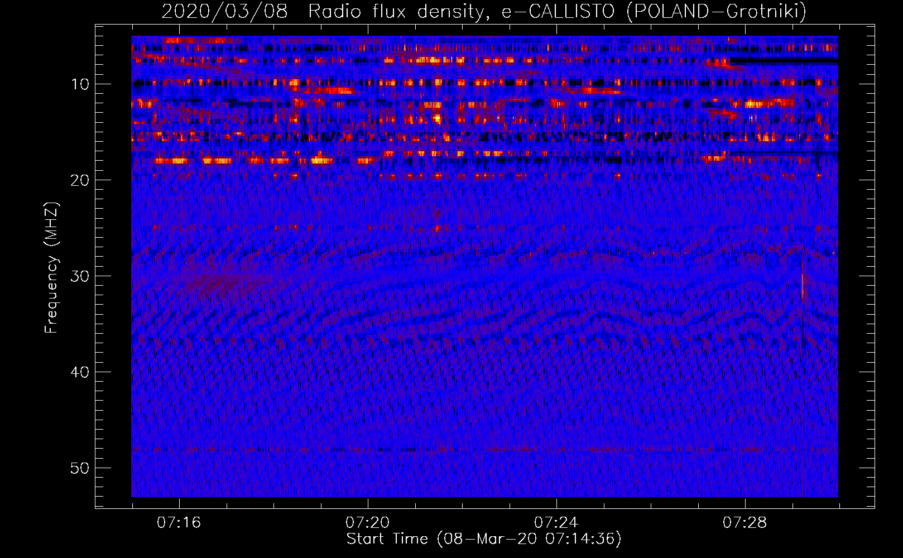
Task: Click the date '2020/03/08' in the title
Action: tap(224, 11)
